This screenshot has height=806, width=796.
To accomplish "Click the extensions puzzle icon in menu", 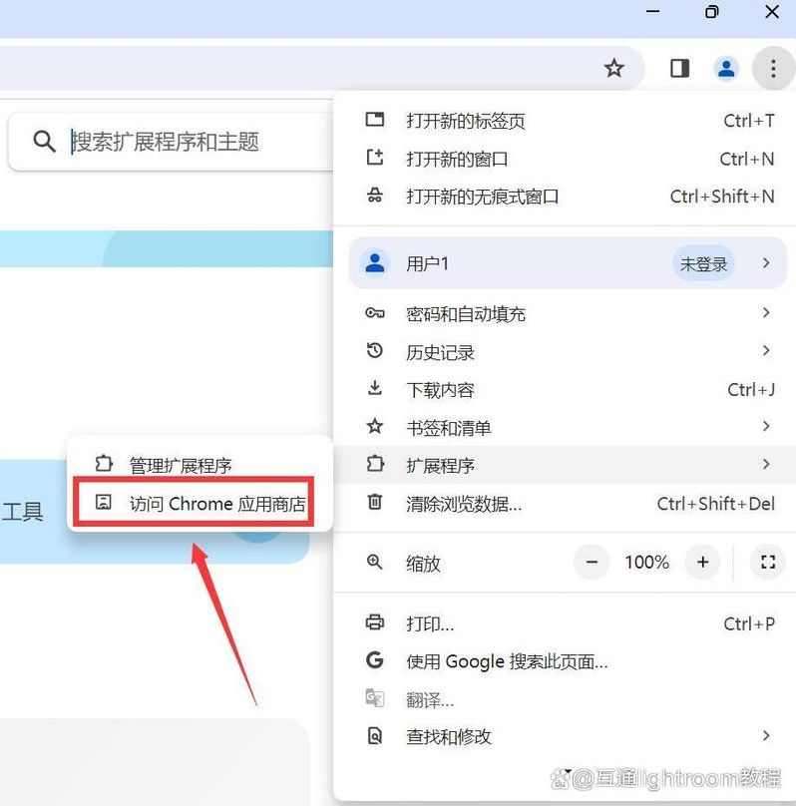I will [375, 464].
